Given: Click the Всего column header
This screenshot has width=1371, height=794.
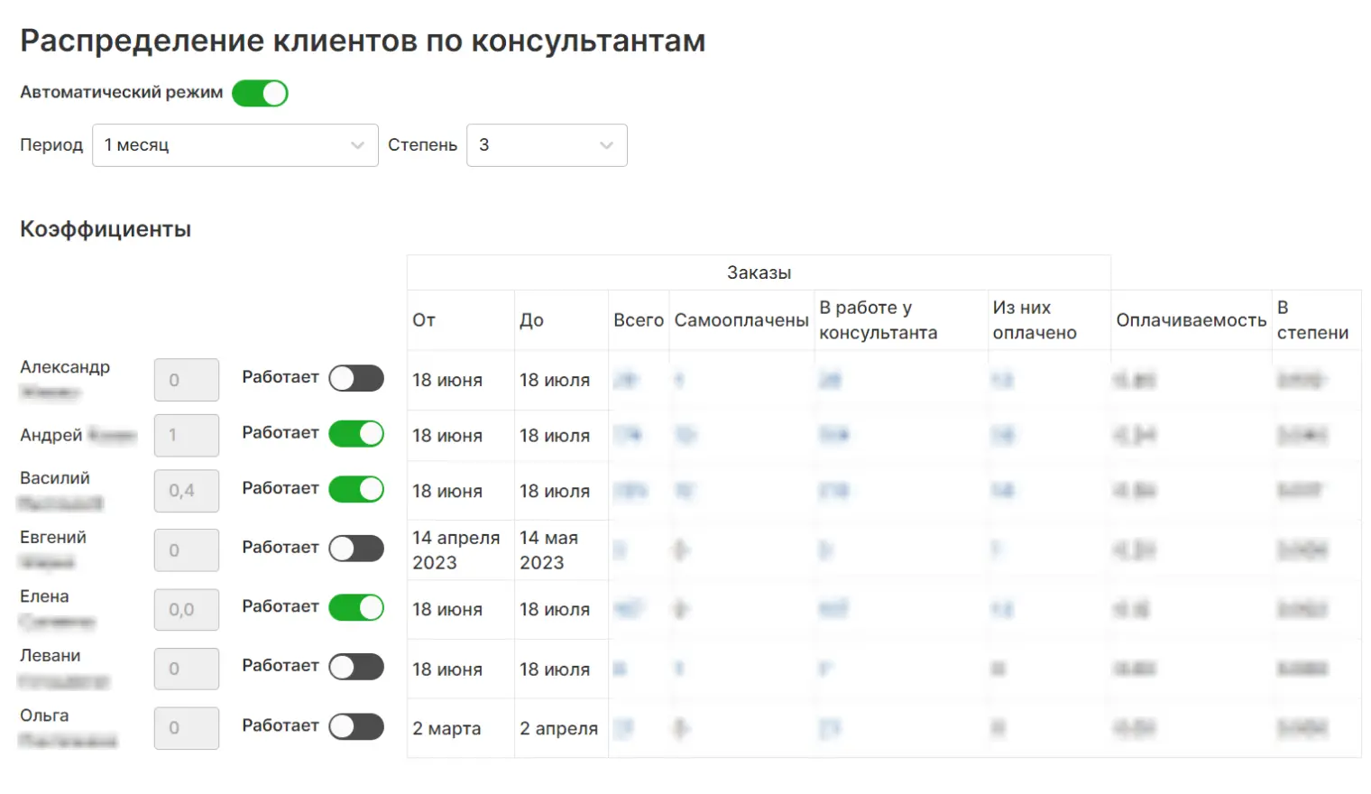Looking at the screenshot, I should pos(638,320).
